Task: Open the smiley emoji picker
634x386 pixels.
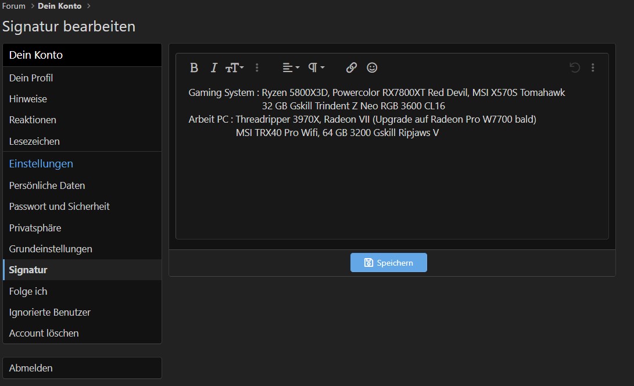Action: [x=372, y=67]
